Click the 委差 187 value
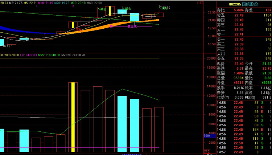 click(268, 10)
